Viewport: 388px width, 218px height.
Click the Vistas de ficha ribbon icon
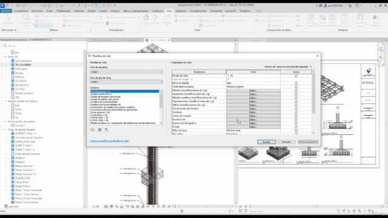coord(333,18)
